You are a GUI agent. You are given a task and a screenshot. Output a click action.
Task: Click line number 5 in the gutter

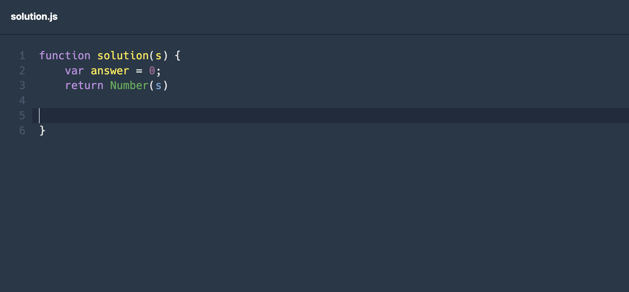point(22,116)
